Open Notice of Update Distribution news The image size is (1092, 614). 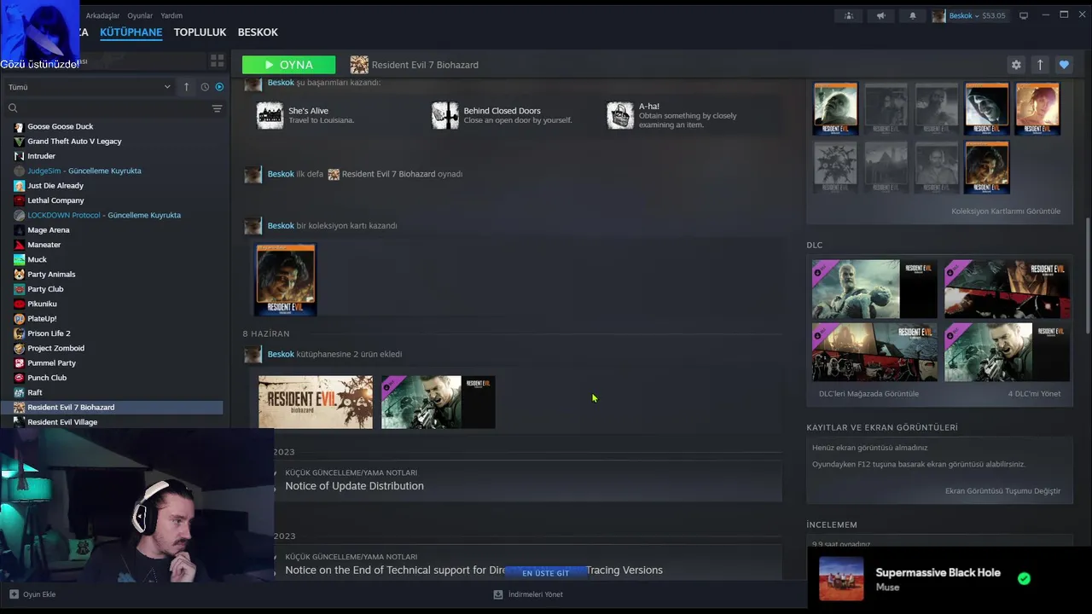(x=354, y=486)
